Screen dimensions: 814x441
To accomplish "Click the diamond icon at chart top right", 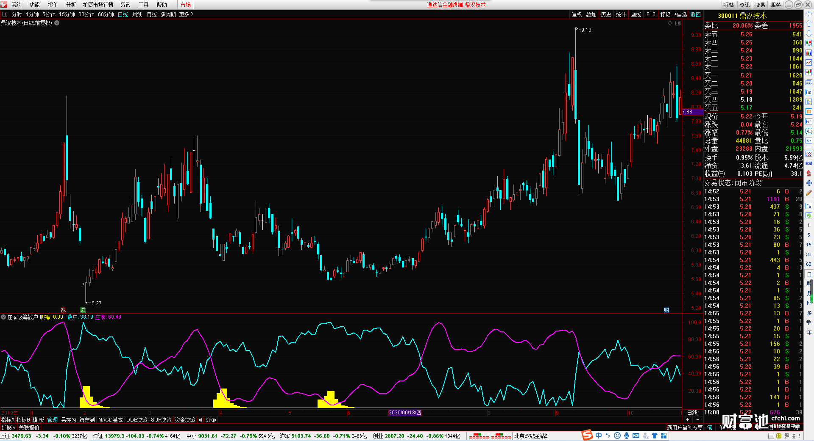I will [x=670, y=23].
